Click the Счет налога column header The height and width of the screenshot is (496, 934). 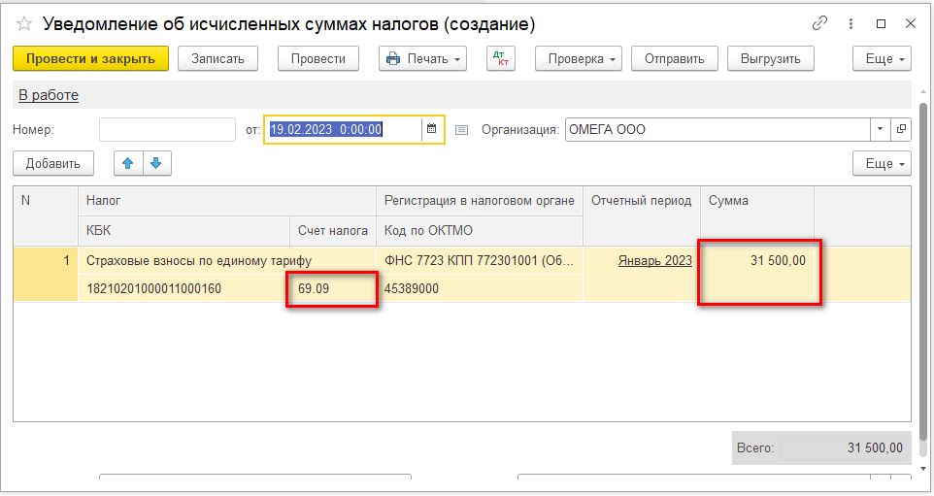333,230
